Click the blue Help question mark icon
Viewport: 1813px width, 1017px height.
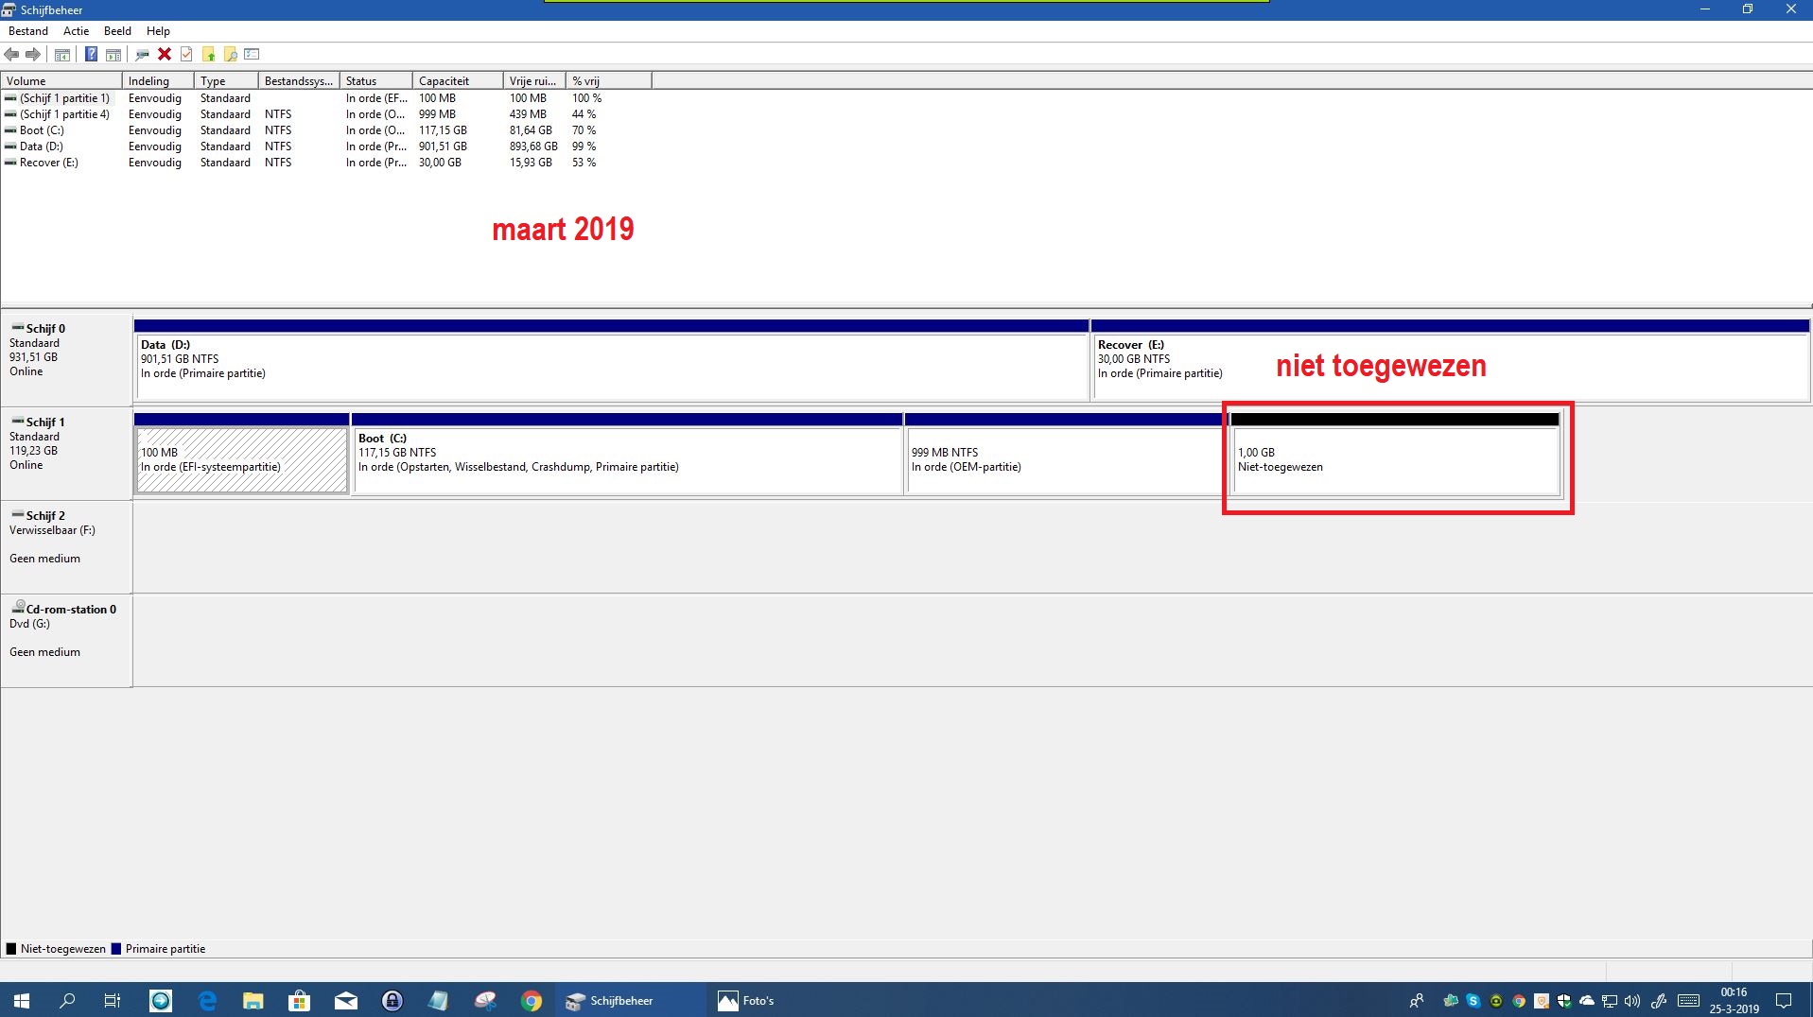coord(91,55)
